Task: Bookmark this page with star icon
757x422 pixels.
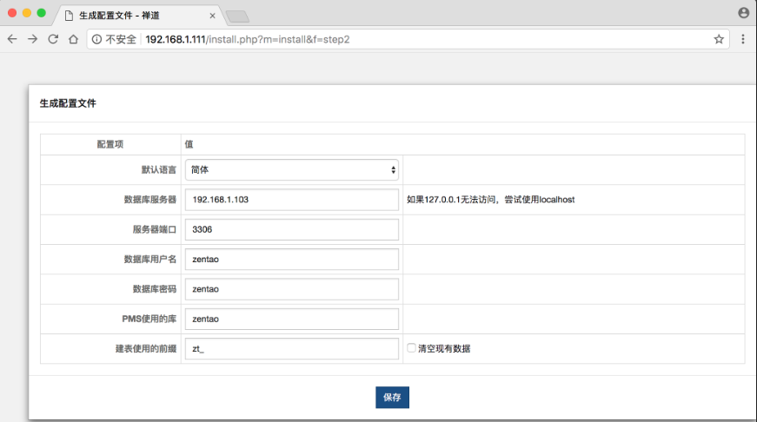Action: click(x=719, y=39)
